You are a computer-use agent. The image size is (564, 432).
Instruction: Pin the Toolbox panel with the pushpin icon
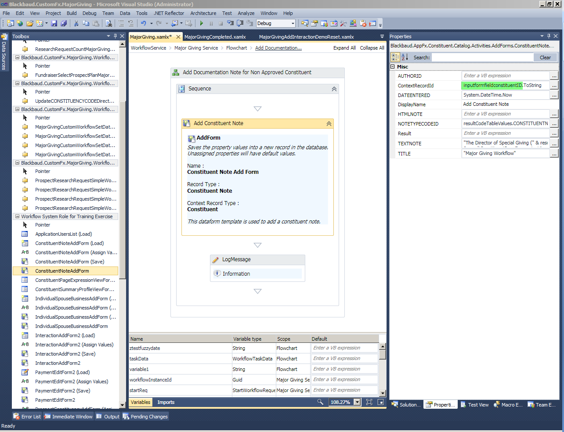115,36
